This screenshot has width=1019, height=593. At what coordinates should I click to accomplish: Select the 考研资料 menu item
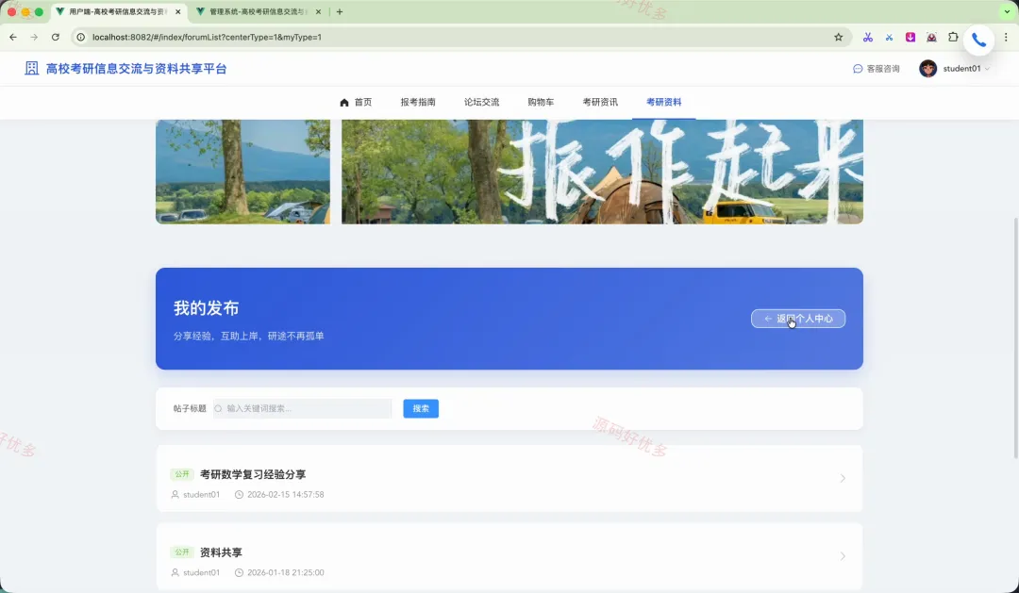click(663, 102)
